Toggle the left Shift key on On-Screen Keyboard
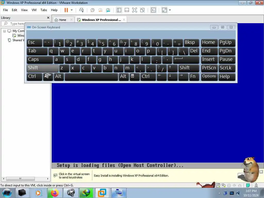The width and height of the screenshot is (264, 198). point(43,68)
